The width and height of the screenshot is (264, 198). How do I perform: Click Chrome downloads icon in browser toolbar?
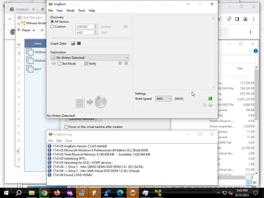[x=229, y=19]
